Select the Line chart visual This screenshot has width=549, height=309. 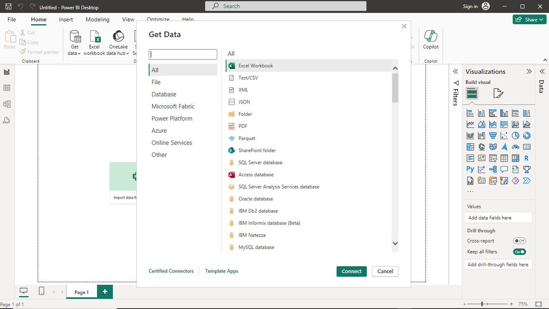[470, 124]
